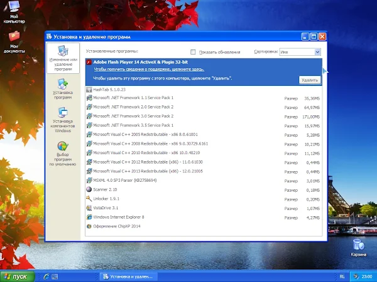Click the Visual C++ 2008 Redistributable icon
377x282 pixels.
point(89,144)
